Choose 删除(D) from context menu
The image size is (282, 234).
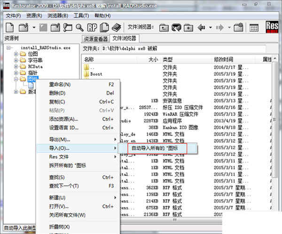pyautogui.click(x=78, y=93)
